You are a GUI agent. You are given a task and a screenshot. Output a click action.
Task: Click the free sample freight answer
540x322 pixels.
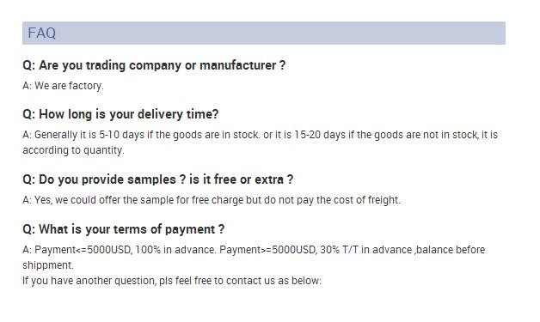pyautogui.click(x=212, y=200)
